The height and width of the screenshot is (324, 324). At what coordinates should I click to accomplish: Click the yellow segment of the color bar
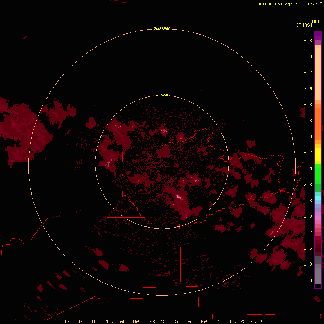(x=318, y=154)
